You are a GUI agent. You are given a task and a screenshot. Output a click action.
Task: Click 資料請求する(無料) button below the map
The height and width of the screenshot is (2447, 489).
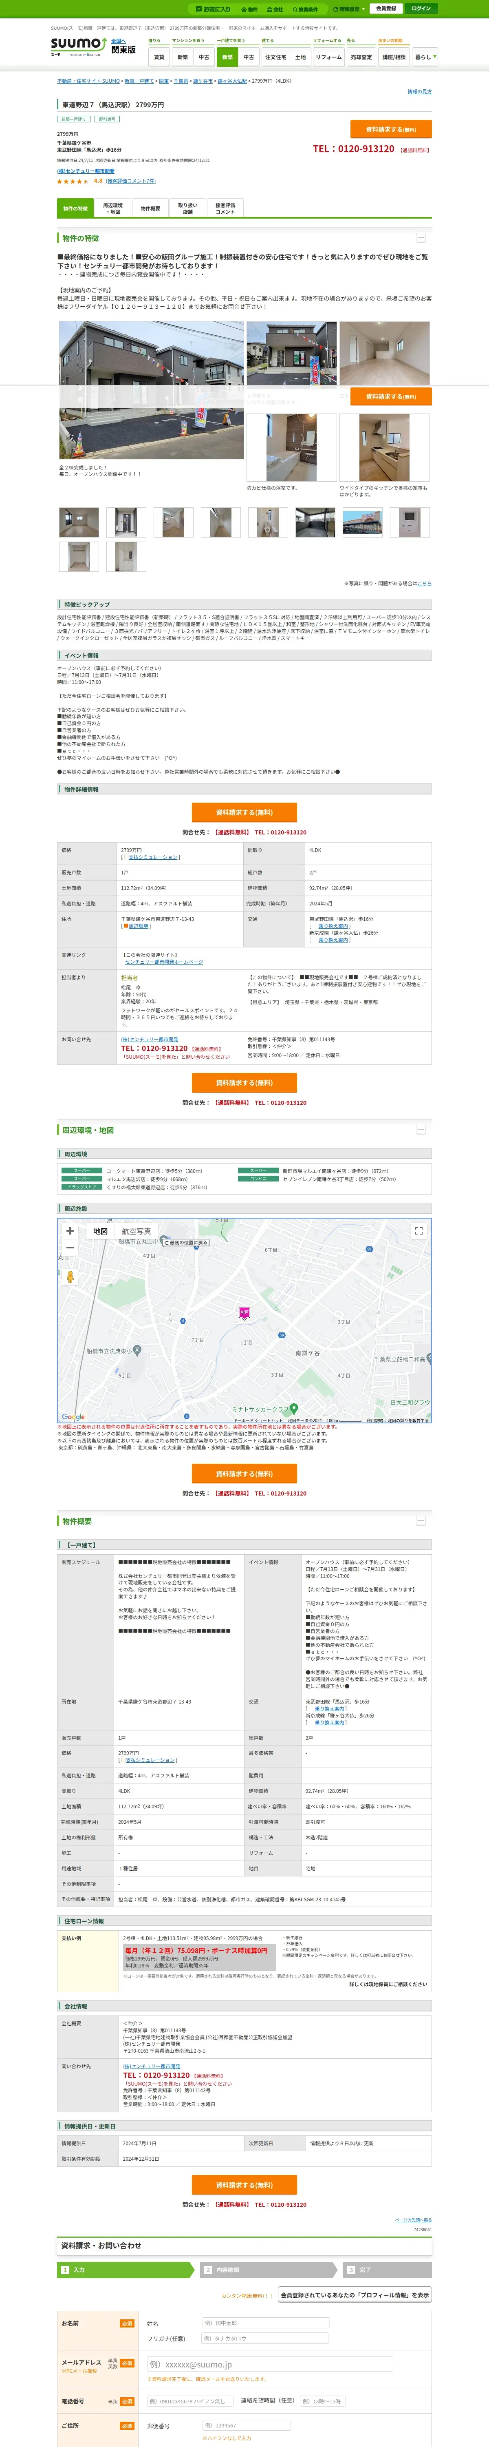pos(244,1474)
